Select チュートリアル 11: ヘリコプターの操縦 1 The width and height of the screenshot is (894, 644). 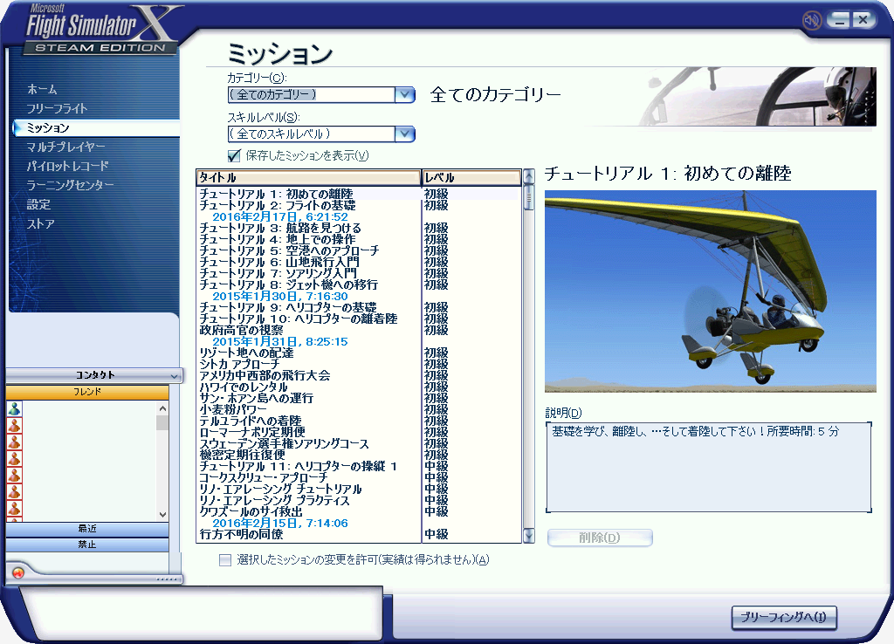point(298,466)
